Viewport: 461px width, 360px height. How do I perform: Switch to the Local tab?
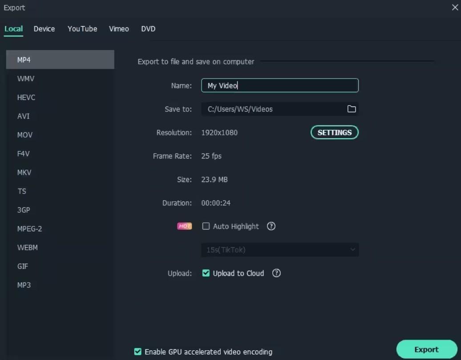tap(13, 29)
